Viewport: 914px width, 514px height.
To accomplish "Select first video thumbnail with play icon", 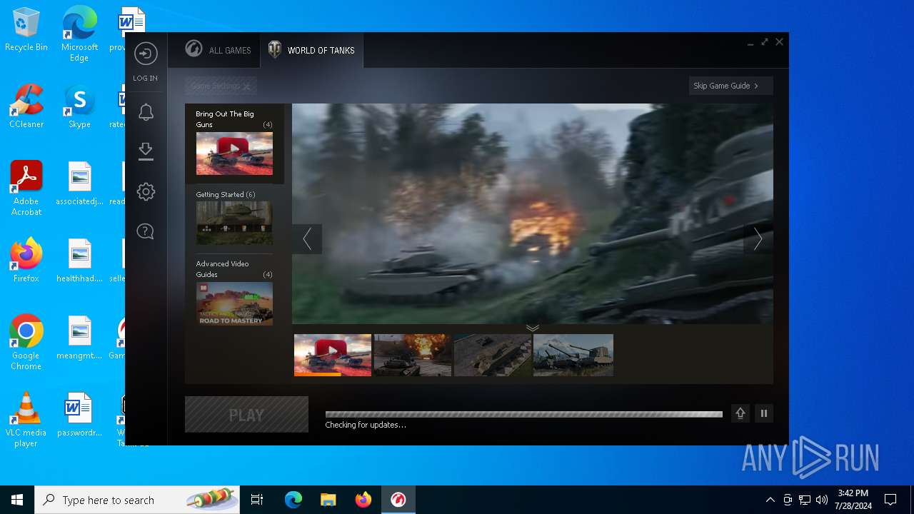I will (x=333, y=355).
